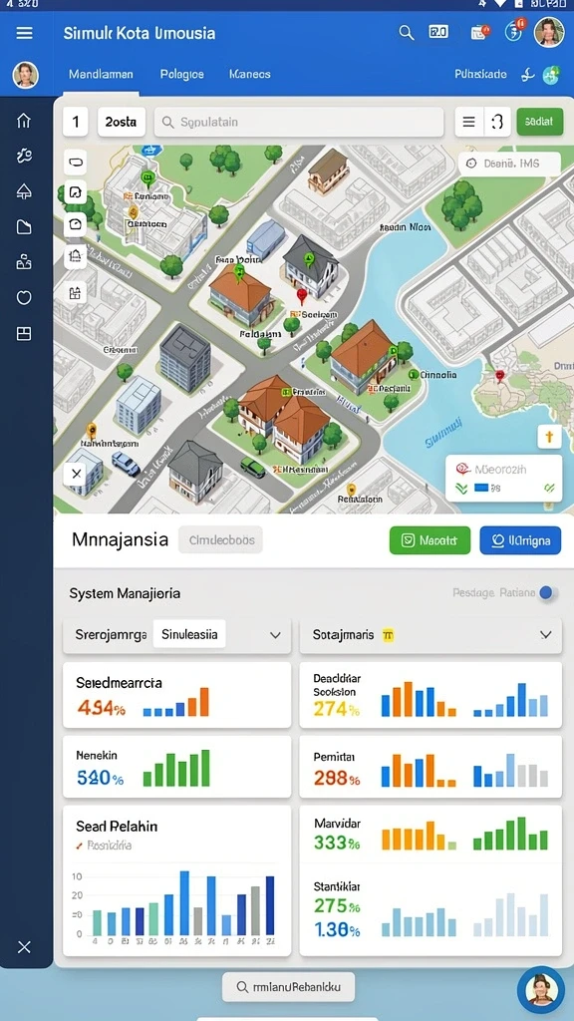
Task: Click the search magnifier icon in header
Action: coord(407,33)
